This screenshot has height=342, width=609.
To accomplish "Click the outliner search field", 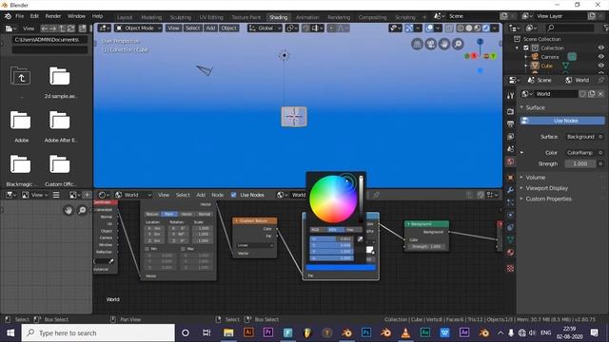I will click(x=569, y=28).
